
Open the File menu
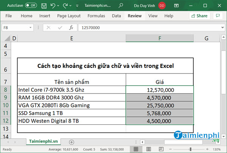click(9, 16)
